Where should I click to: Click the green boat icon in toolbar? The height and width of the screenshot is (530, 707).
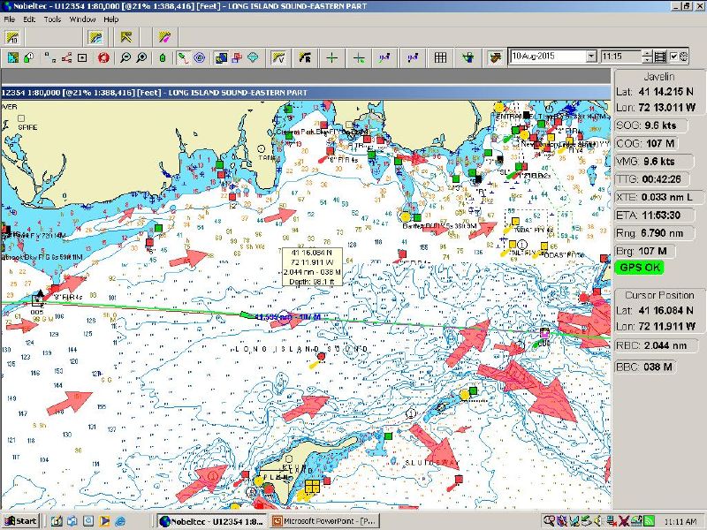(163, 57)
